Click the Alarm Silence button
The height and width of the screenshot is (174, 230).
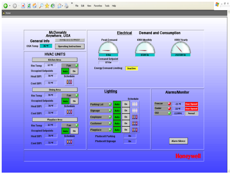pyautogui.click(x=178, y=141)
